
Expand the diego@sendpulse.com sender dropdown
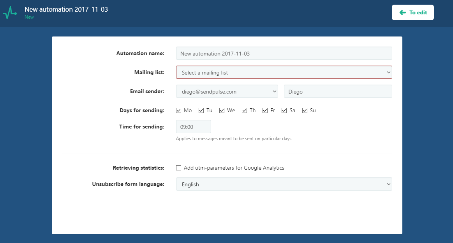pos(227,92)
